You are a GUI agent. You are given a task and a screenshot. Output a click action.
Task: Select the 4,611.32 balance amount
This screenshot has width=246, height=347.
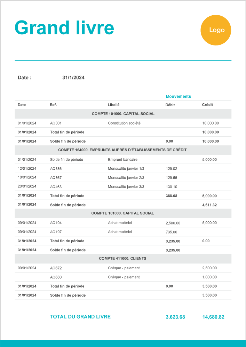(209, 205)
